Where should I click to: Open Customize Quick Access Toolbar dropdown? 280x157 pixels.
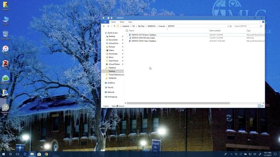click(x=114, y=18)
